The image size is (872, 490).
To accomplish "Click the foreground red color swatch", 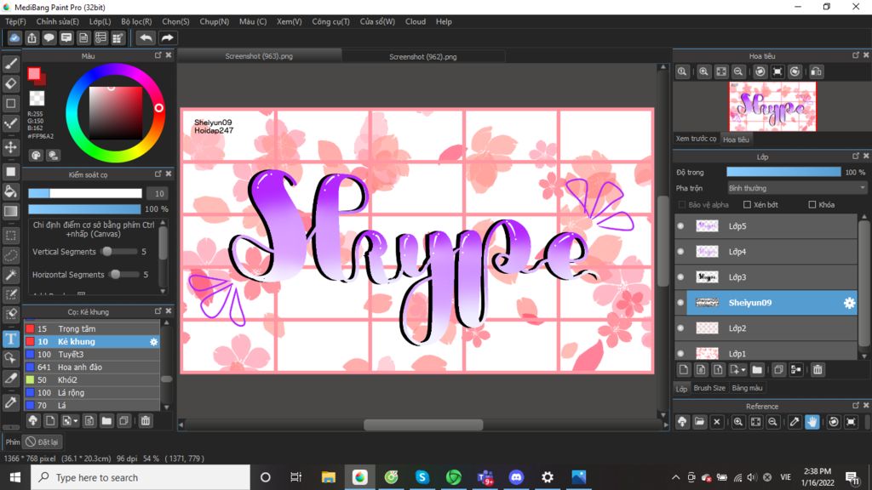I will coord(34,74).
